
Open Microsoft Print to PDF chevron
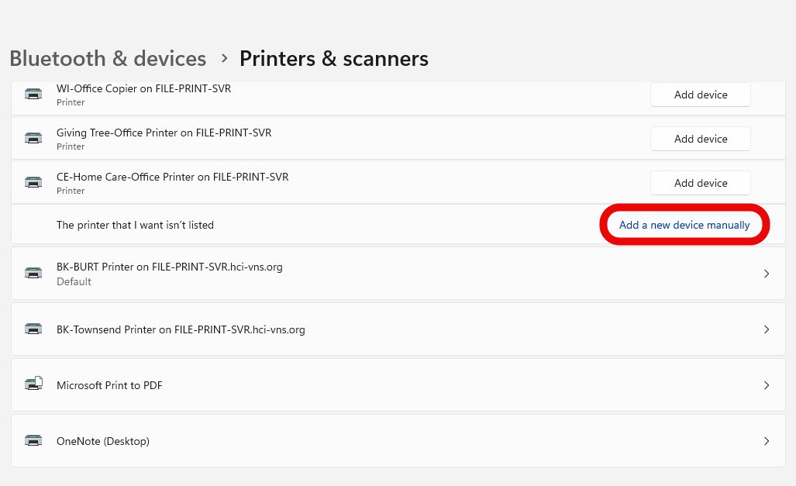tap(767, 385)
